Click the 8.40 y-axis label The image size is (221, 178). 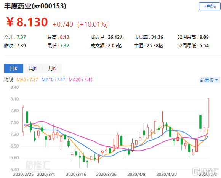14,87
